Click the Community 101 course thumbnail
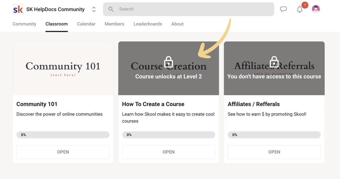 (63, 68)
